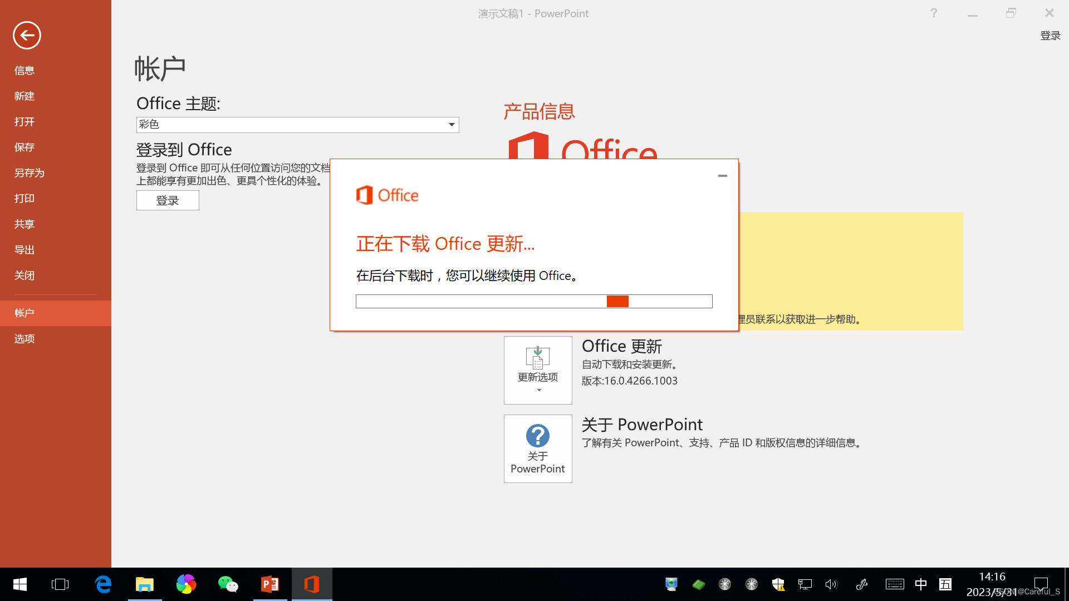Select New (新建) in the sidebar

pos(24,96)
